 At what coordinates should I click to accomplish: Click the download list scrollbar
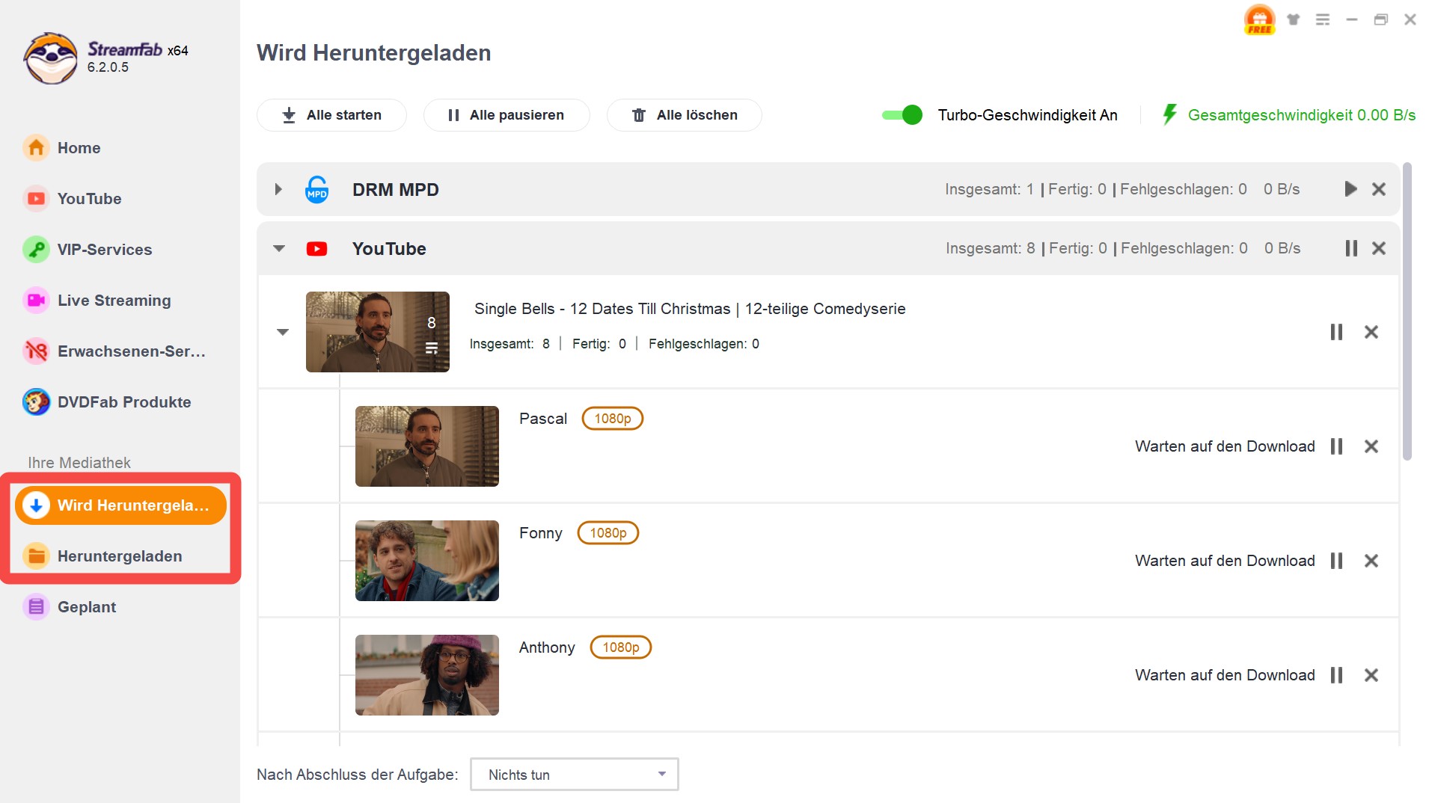[x=1407, y=312]
